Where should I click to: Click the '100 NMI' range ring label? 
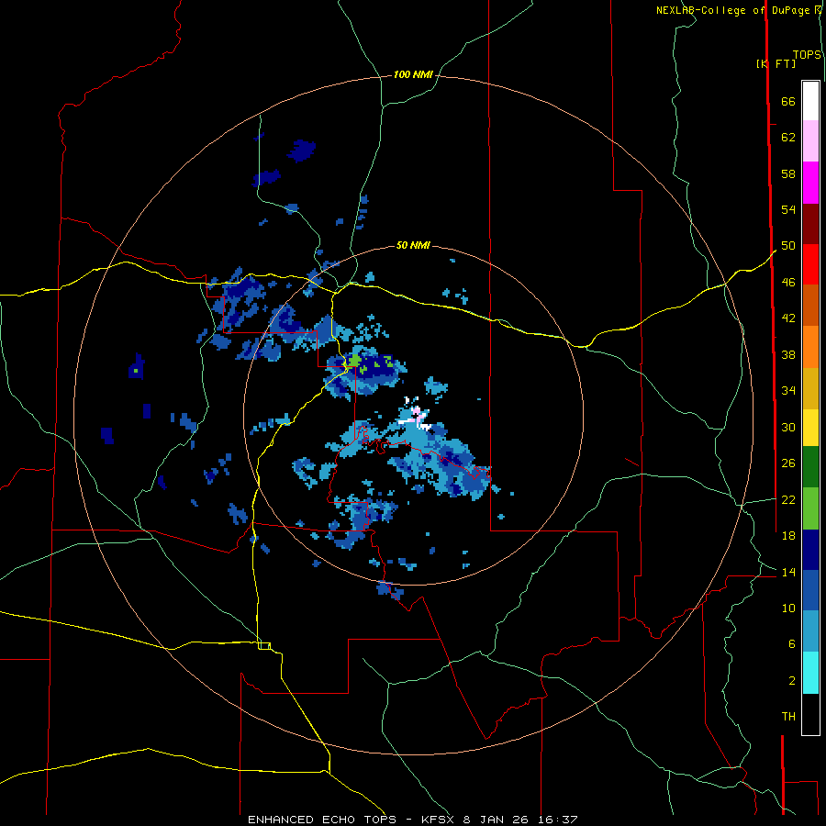[413, 75]
